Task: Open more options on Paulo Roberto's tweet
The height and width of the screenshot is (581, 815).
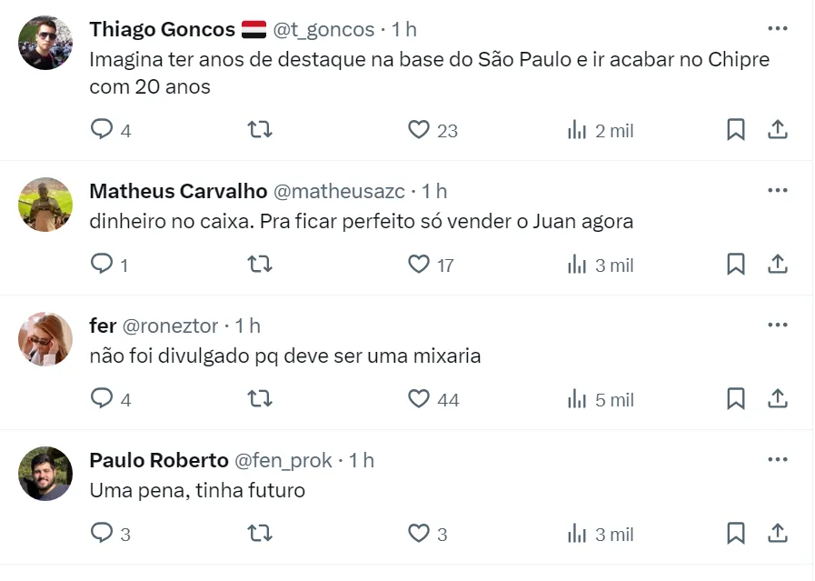Action: (x=778, y=460)
